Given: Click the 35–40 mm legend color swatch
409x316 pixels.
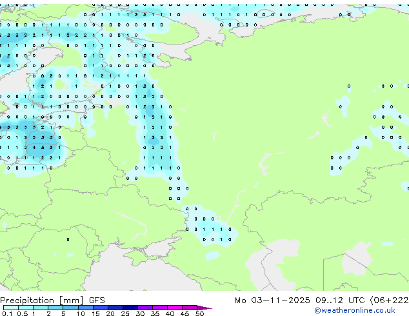Looking at the screenshot, I should pyautogui.click(x=160, y=308).
